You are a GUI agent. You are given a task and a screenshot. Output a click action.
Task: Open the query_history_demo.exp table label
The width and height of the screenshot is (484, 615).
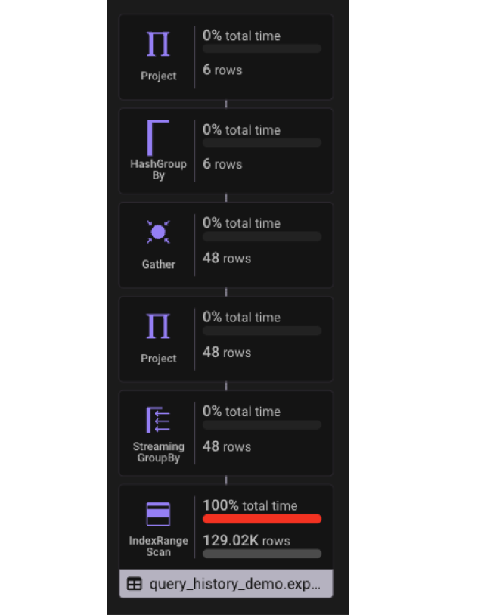click(234, 584)
